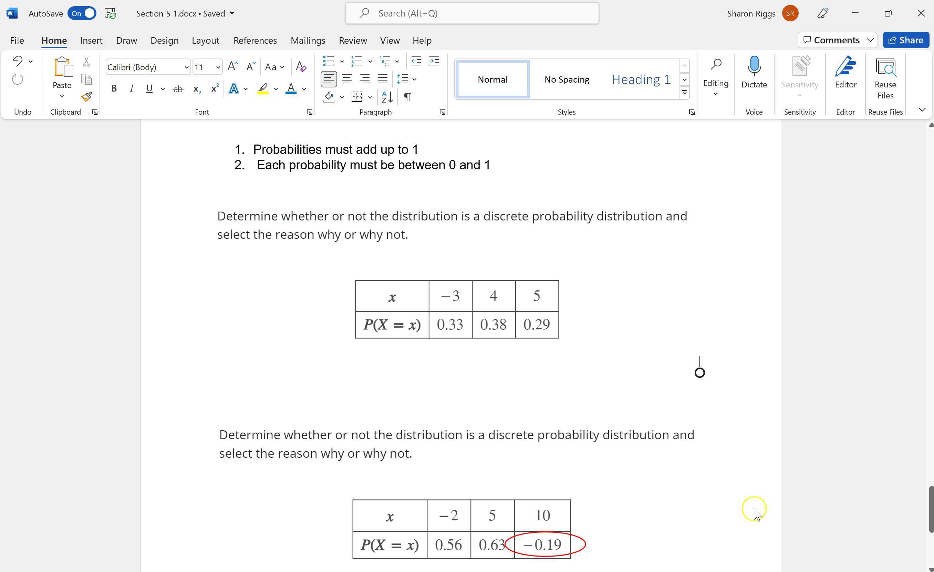The width and height of the screenshot is (934, 572).
Task: Open the Comments button
Action: pos(832,40)
